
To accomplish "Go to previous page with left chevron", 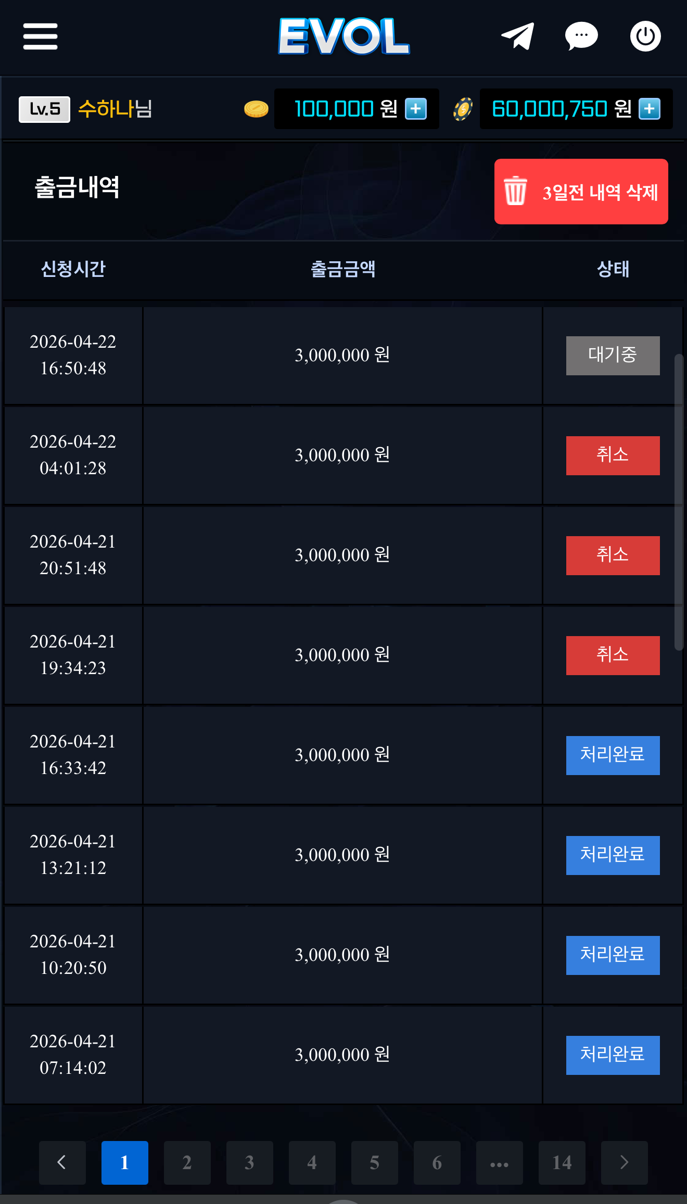I will tap(62, 1162).
